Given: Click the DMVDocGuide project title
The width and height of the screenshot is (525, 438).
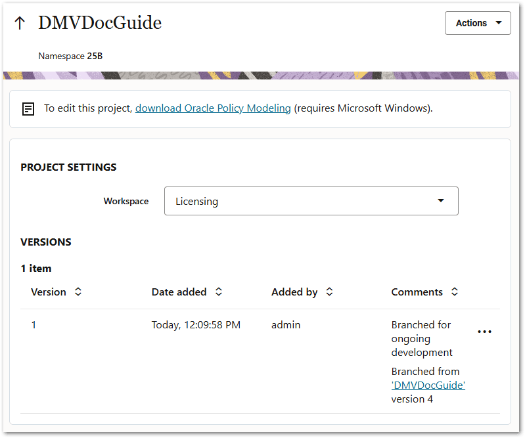Looking at the screenshot, I should [x=100, y=23].
